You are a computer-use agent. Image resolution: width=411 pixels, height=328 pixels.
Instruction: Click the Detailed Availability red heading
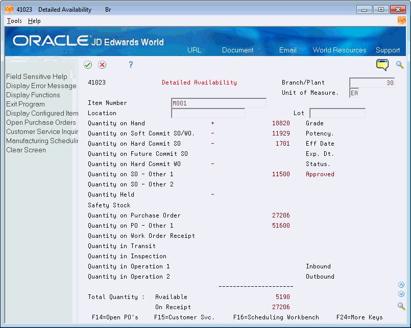tap(199, 83)
